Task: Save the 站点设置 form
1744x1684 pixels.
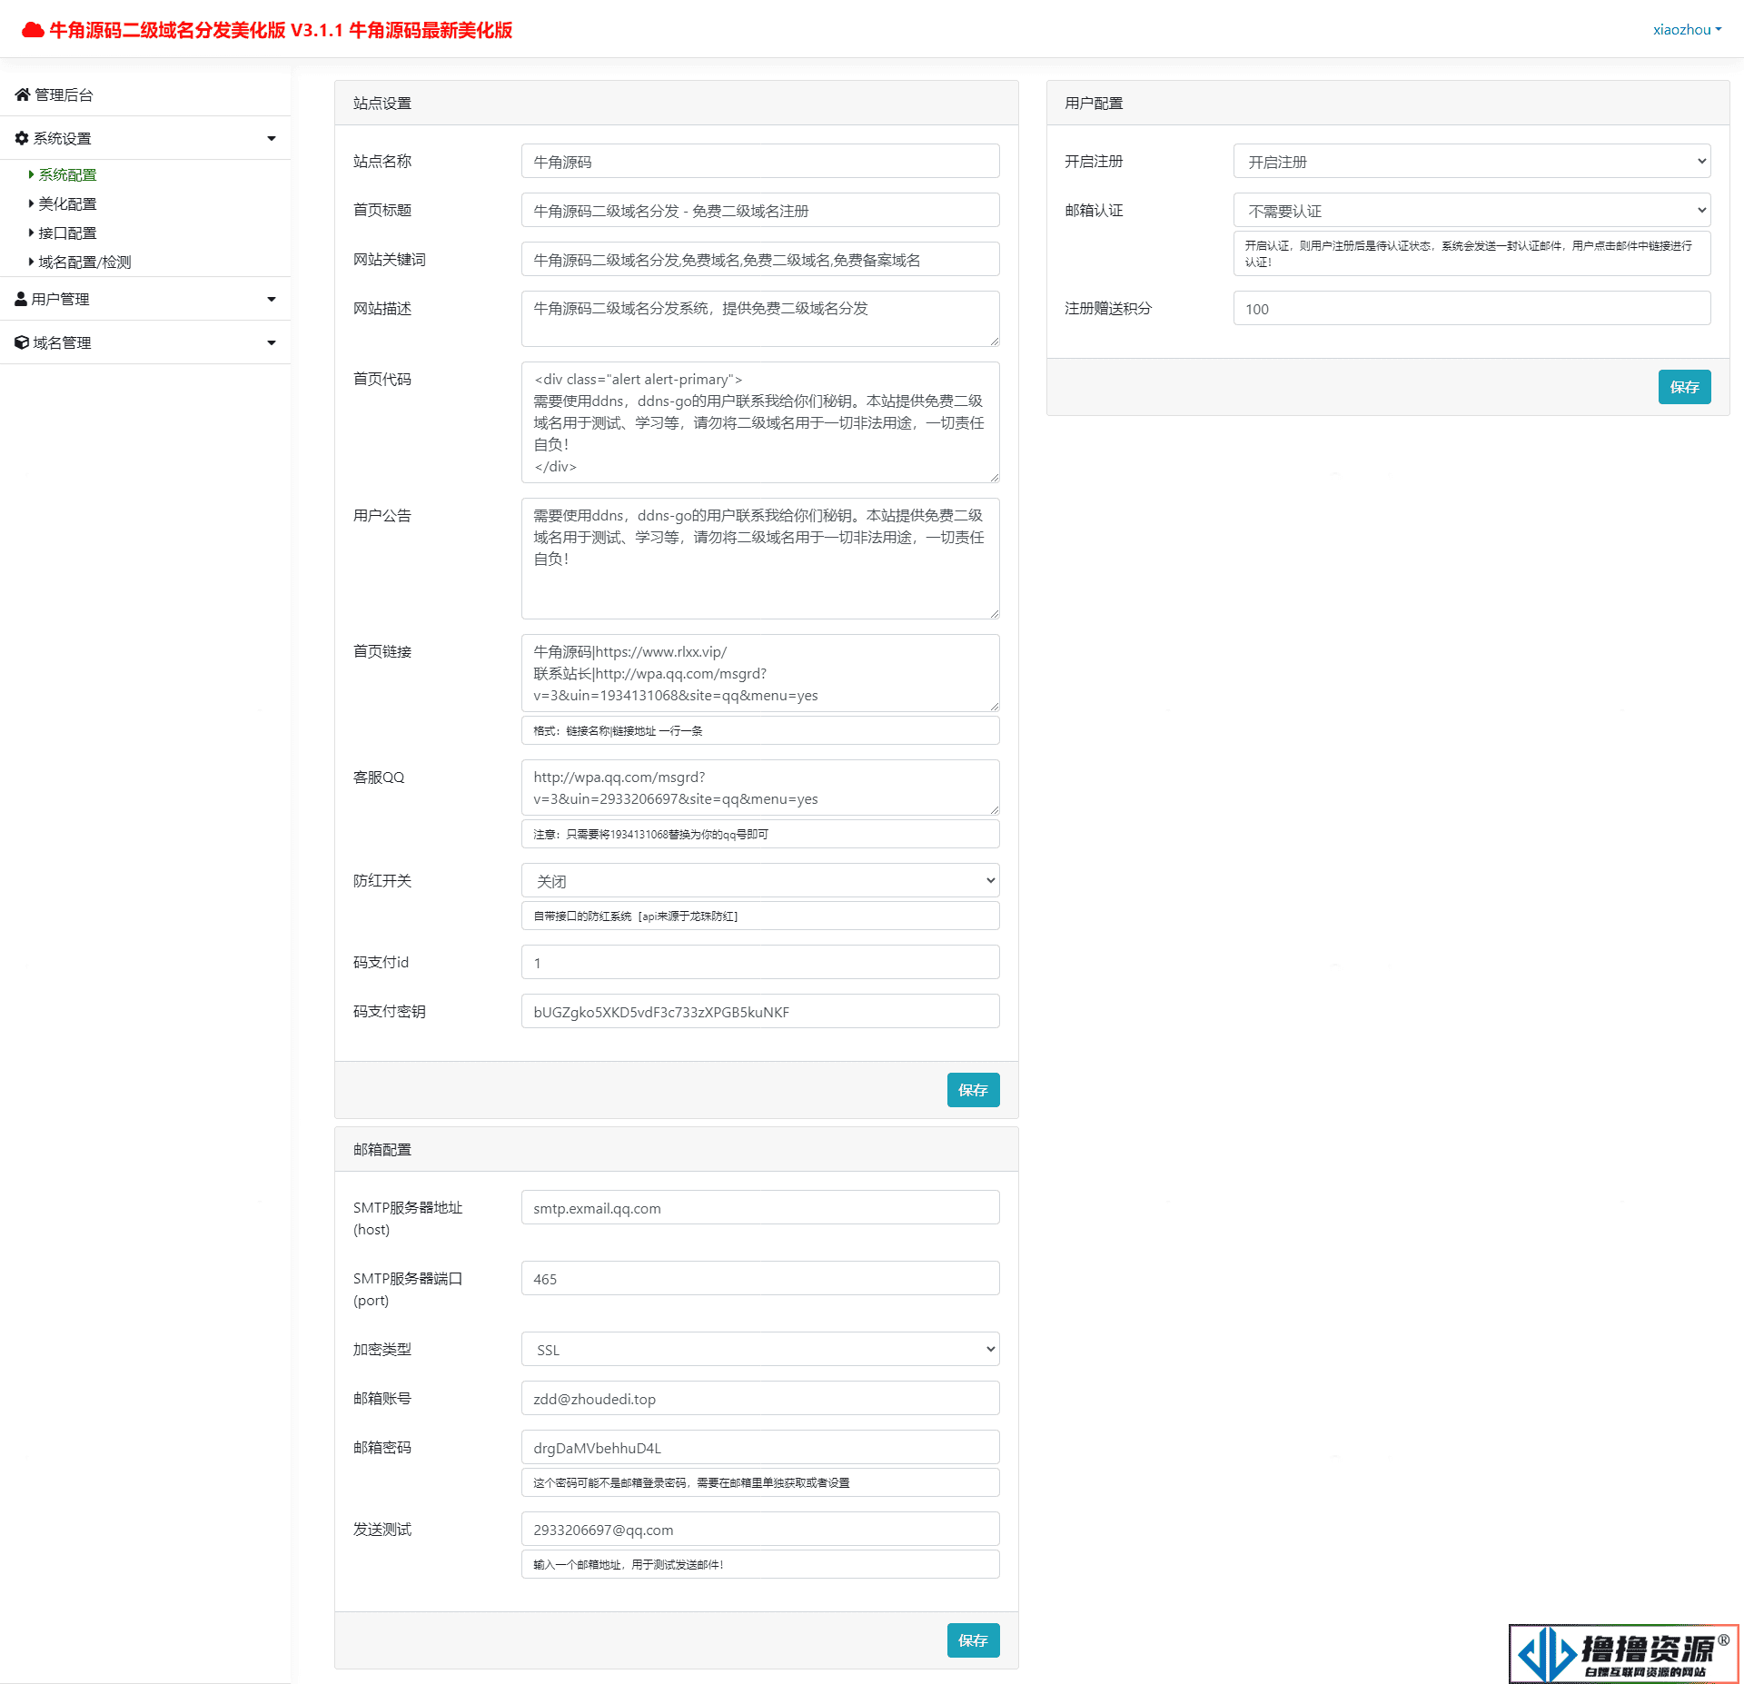Action: coord(973,1090)
